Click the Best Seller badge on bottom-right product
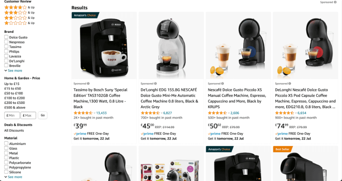 pyautogui.click(x=283, y=149)
